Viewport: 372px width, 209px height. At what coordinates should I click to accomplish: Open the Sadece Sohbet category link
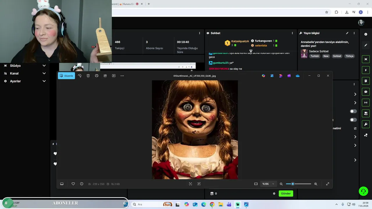click(x=319, y=51)
